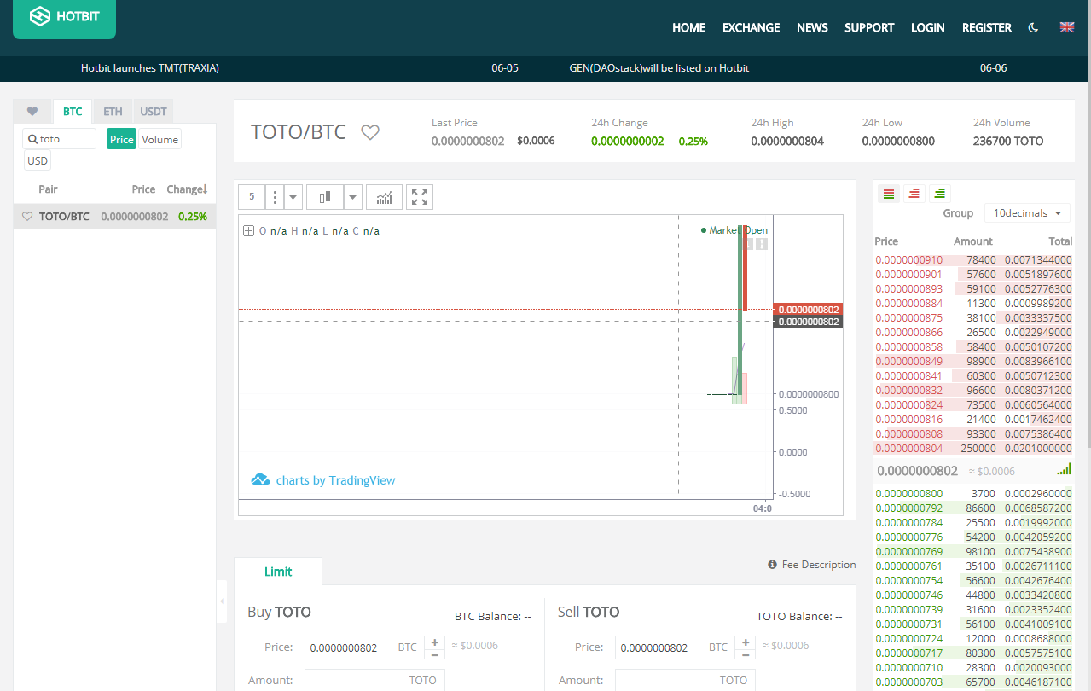Enter fullscreen chart mode

[x=420, y=197]
